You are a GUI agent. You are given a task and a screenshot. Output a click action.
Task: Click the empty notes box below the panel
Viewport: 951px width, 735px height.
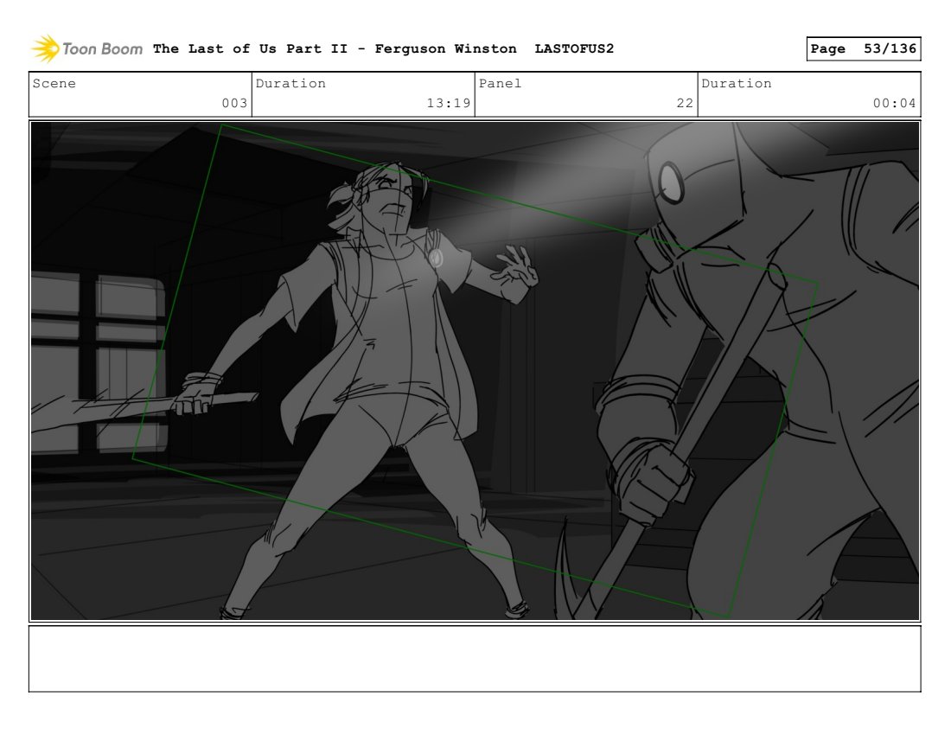tap(475, 659)
